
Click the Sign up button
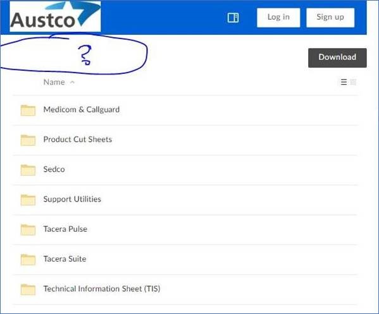[x=330, y=18]
